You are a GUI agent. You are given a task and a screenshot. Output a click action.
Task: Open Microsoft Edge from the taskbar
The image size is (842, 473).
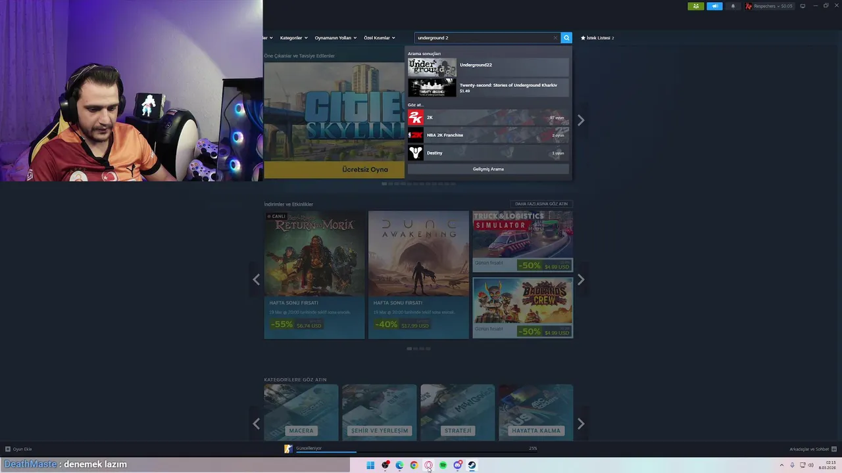(x=399, y=465)
